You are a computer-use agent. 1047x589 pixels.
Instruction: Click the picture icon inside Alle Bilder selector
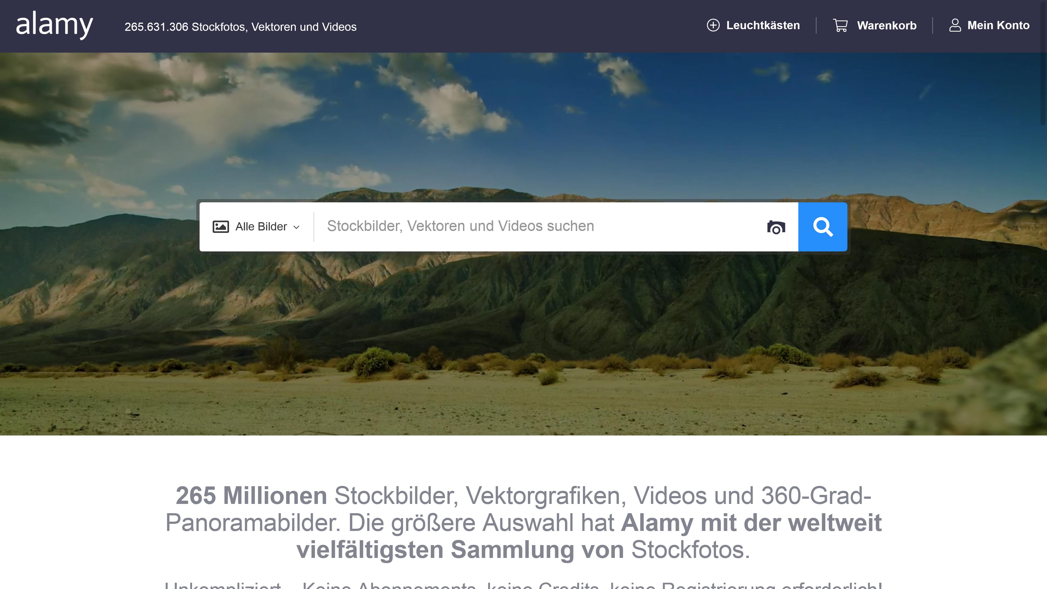[221, 226]
